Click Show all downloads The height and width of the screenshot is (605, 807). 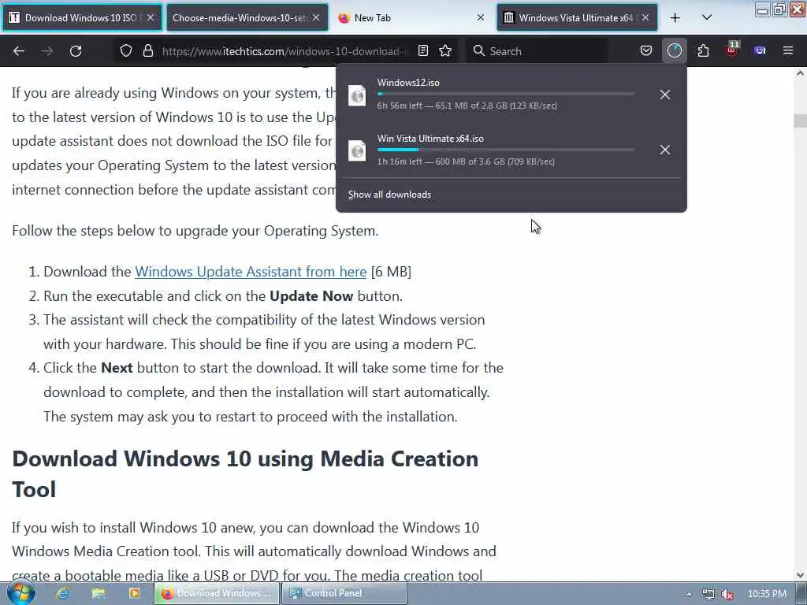point(389,195)
